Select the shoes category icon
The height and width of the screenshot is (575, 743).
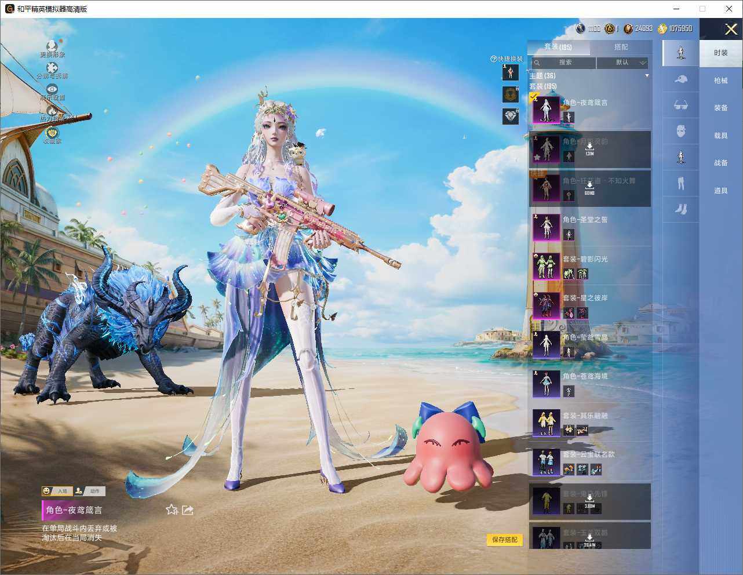tap(681, 209)
